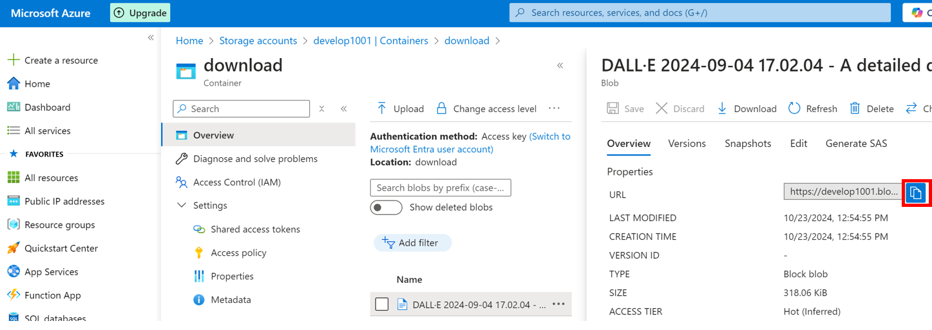This screenshot has width=932, height=330.
Task: Download the blob
Action: coord(747,108)
